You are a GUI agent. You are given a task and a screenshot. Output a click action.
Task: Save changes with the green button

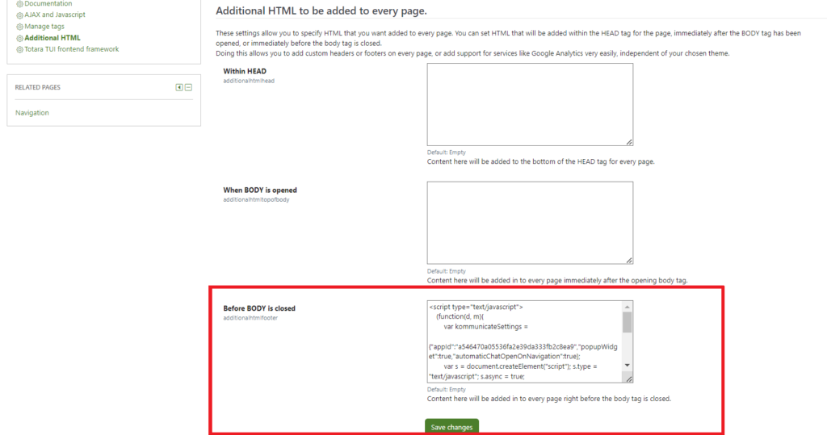pyautogui.click(x=451, y=427)
